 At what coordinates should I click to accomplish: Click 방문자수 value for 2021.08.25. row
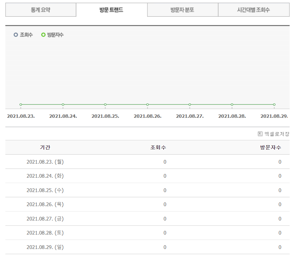pyautogui.click(x=280, y=190)
